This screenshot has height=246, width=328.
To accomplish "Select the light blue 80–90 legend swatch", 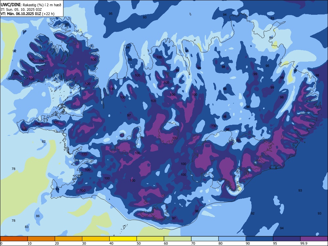I will [232, 239].
